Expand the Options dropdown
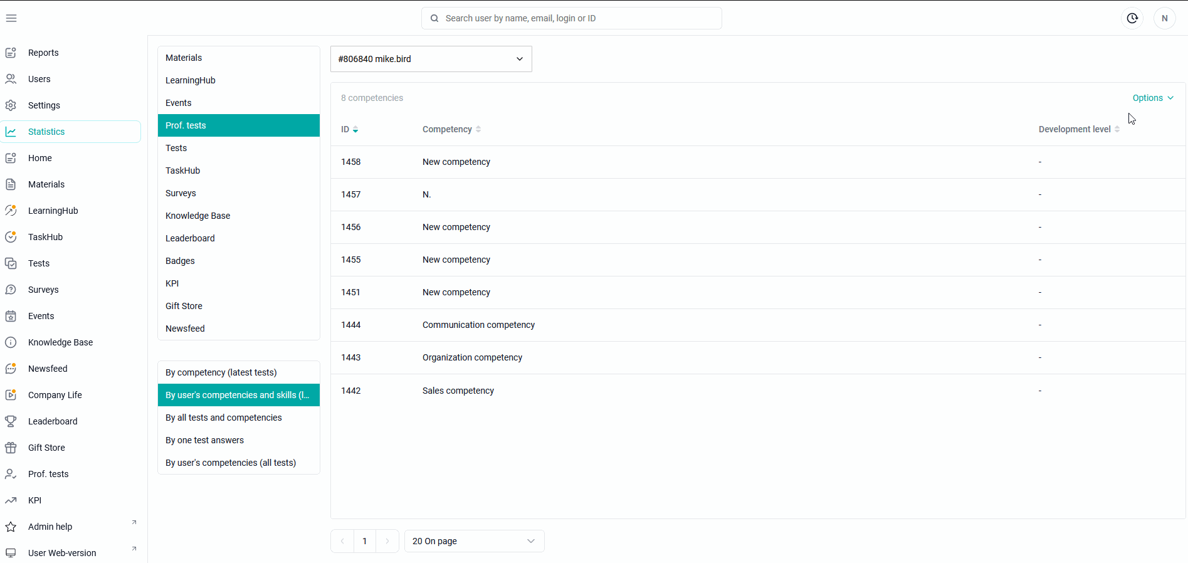Screen dimensions: 1188x563 pyautogui.click(x=1153, y=98)
